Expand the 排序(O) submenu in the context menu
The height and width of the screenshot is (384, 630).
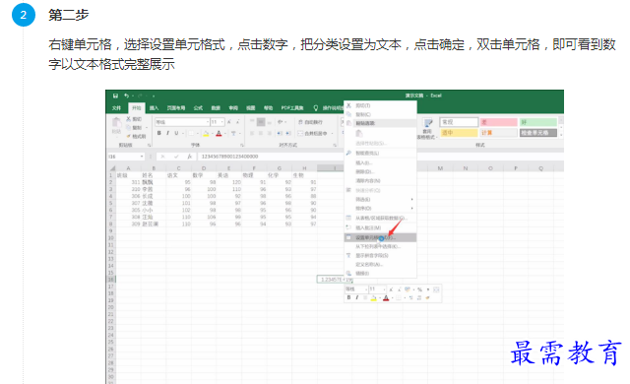coord(380,208)
